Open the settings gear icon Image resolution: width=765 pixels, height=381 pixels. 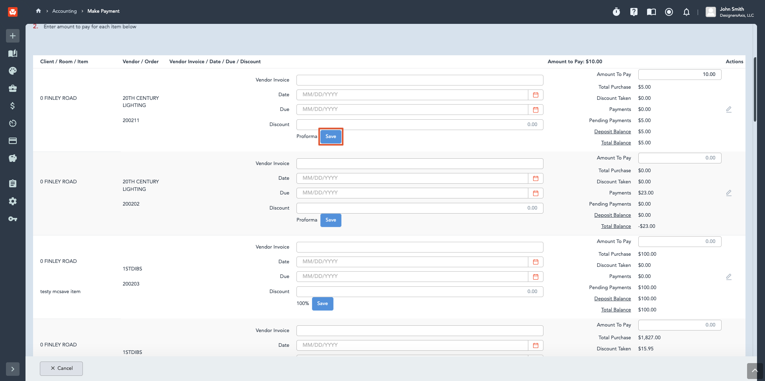(x=13, y=201)
